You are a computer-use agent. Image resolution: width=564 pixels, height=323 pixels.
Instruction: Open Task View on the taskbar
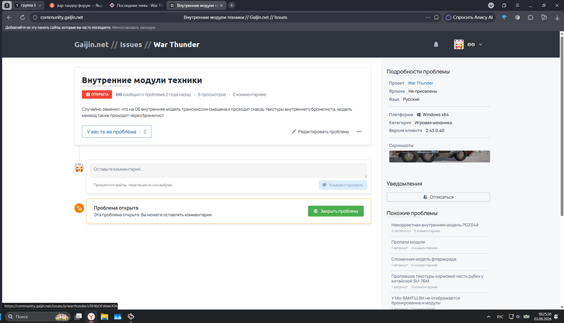tap(78, 317)
